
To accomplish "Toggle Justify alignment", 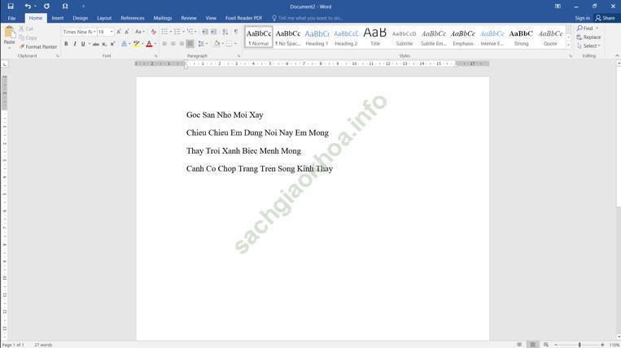I will (190, 44).
